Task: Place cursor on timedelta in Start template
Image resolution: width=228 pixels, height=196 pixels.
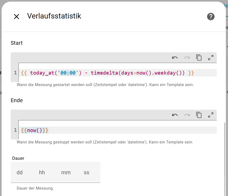Action: coord(104,73)
